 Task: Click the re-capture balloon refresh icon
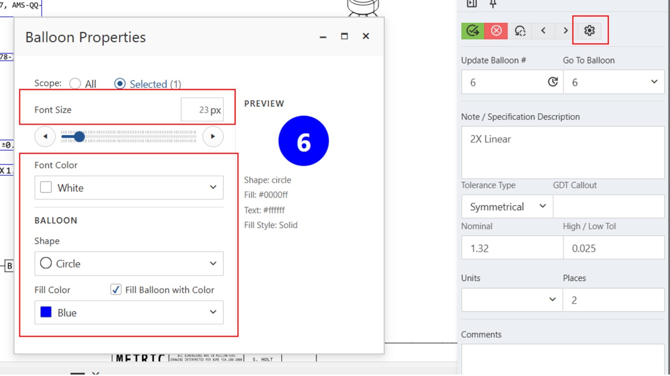point(520,31)
